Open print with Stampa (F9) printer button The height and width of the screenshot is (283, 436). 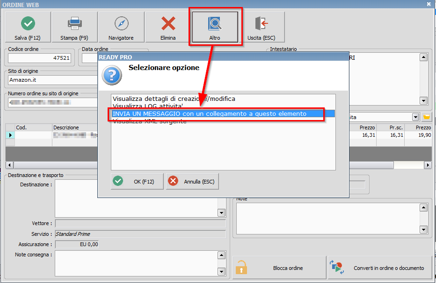[x=74, y=27]
